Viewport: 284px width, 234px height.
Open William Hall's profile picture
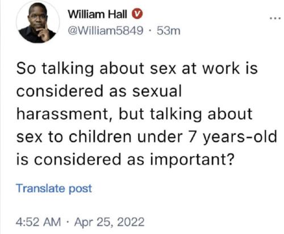pyautogui.click(x=37, y=22)
